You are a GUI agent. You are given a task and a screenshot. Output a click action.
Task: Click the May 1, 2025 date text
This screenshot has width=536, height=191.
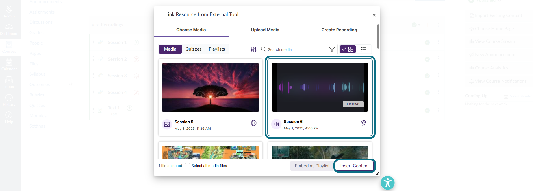pyautogui.click(x=301, y=128)
